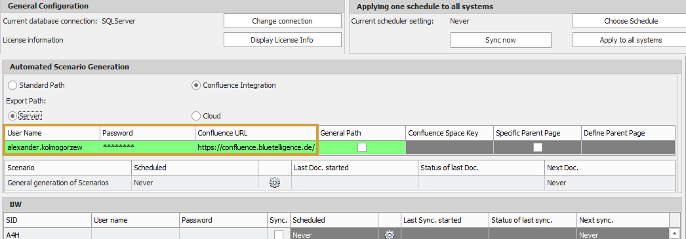Click the Next sync. column header

[622, 220]
